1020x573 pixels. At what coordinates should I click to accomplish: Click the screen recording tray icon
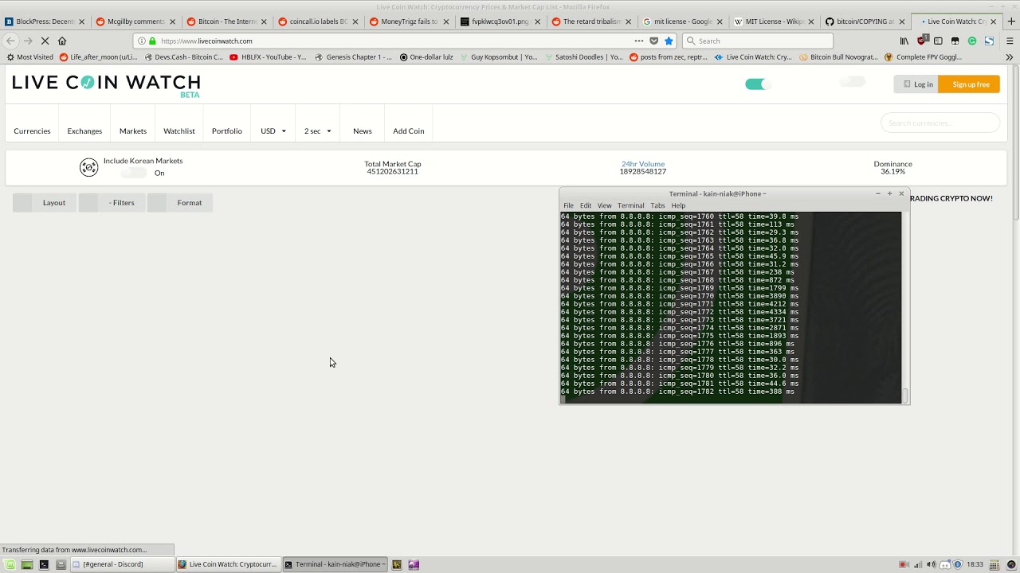pyautogui.click(x=903, y=564)
